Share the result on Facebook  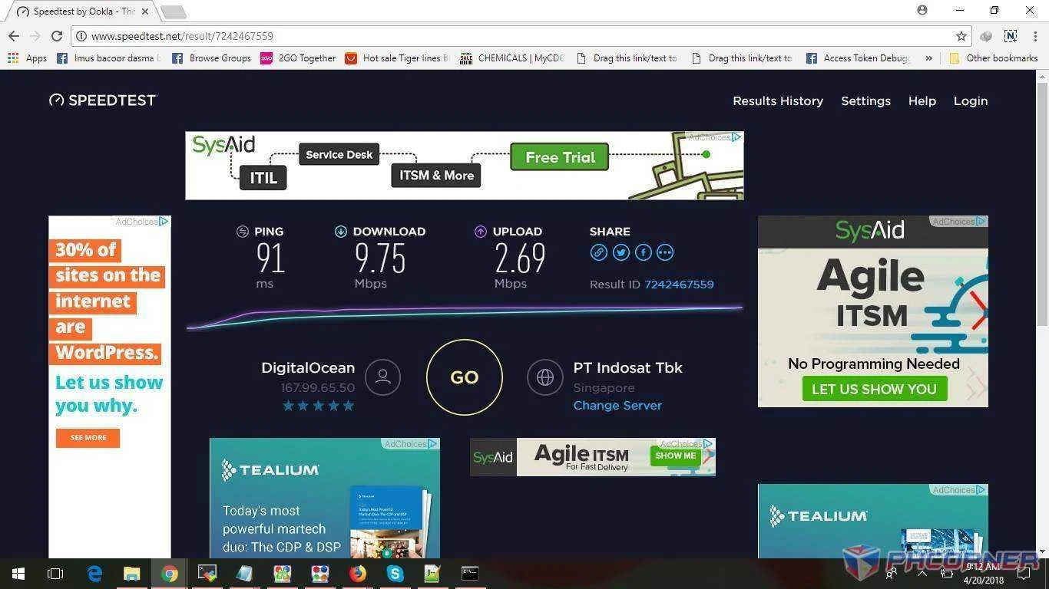(644, 252)
